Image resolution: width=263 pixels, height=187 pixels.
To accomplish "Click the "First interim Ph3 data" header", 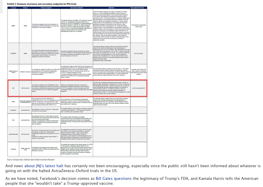I will 137,8.
